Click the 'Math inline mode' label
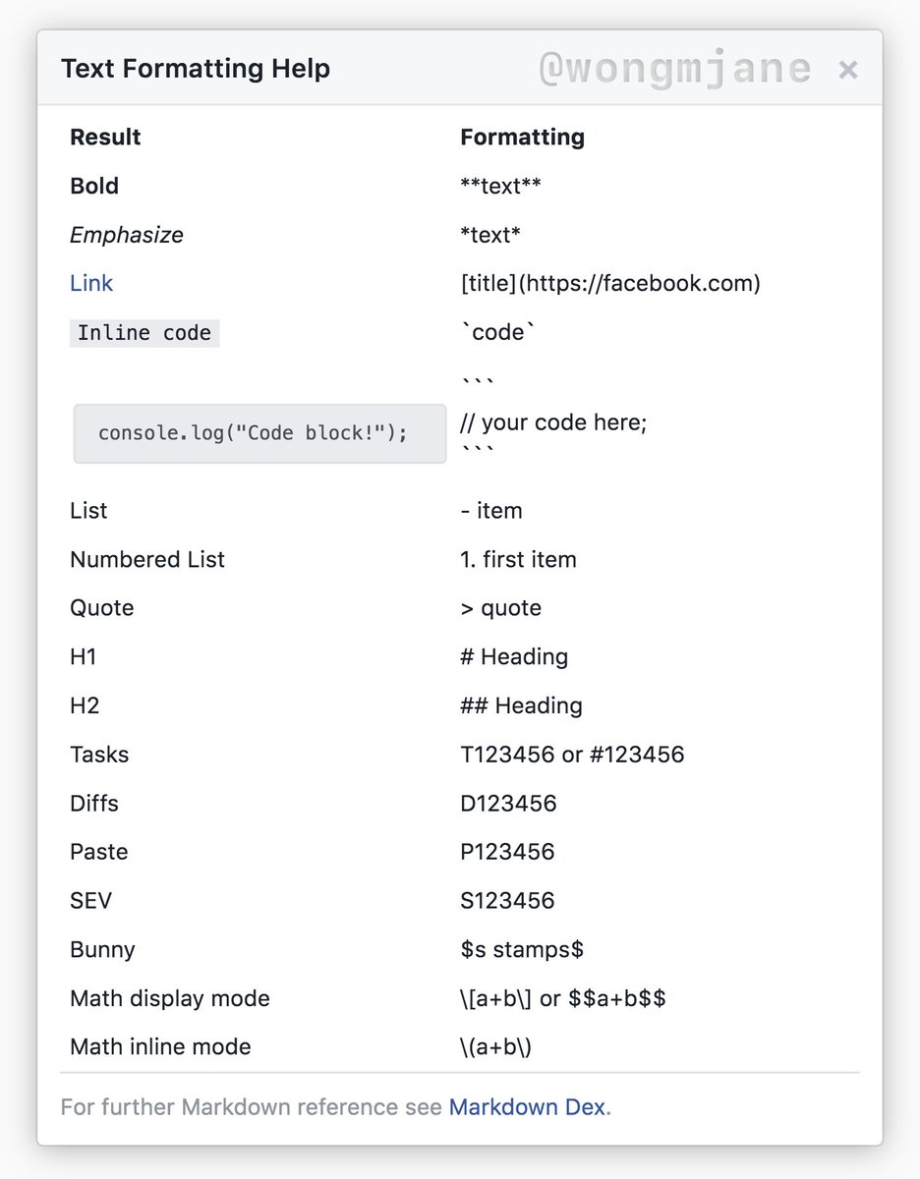 (160, 1047)
